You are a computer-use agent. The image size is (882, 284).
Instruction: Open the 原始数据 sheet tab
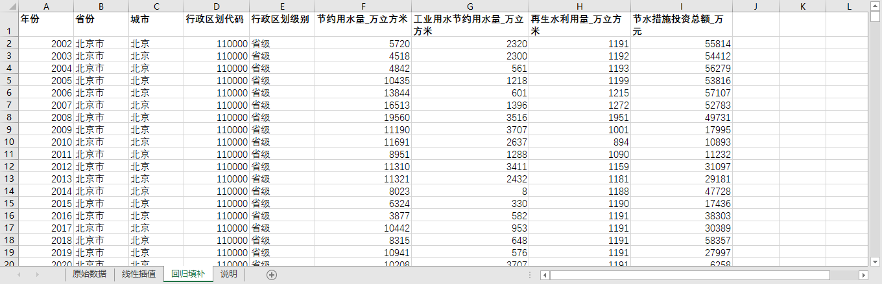point(89,274)
